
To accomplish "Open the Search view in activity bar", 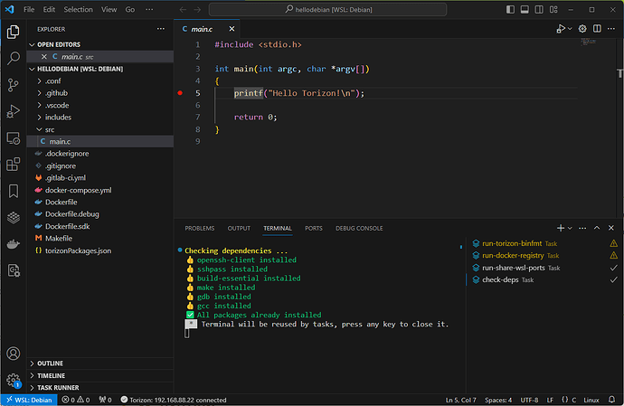I will click(x=14, y=58).
